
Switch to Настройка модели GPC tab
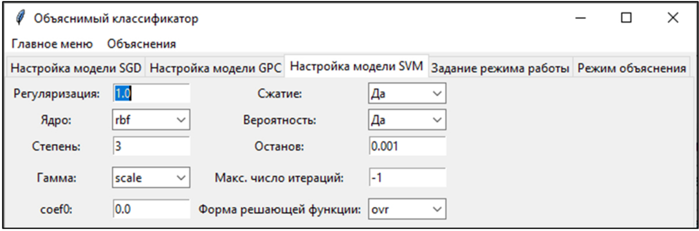215,68
